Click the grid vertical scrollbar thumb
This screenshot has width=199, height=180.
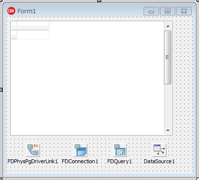coord(168,57)
